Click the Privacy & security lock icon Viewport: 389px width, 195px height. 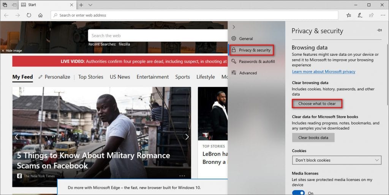[x=234, y=50]
